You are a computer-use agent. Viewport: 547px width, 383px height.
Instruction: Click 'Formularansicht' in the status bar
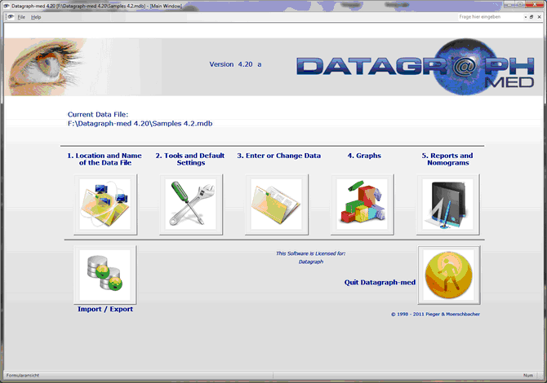tap(23, 376)
